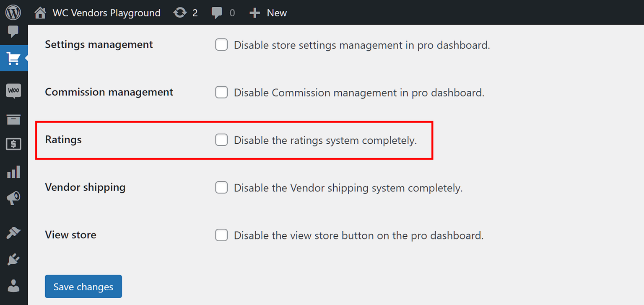View Analytics via the bar-chart icon

point(13,172)
